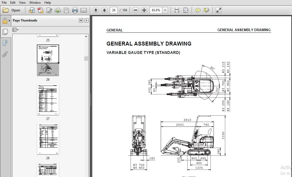Expand the Page Thumbnails panel wider
Image resolution: width=292 pixels, height=177 pixels.
click(87, 20)
